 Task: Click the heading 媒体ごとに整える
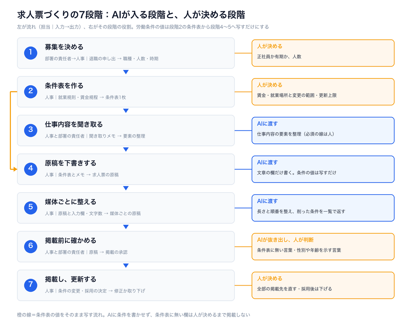point(71,202)
